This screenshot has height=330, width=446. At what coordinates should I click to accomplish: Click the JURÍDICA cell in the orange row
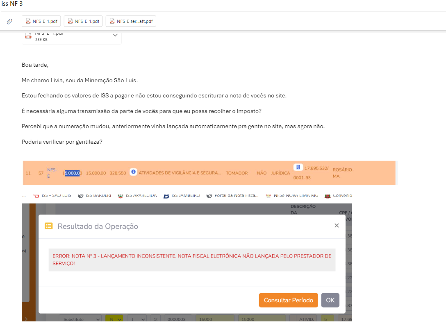pos(280,173)
